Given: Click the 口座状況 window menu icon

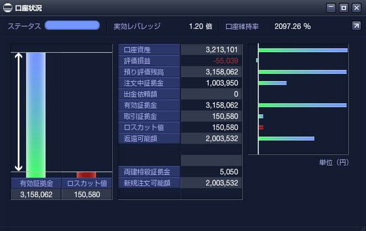Looking at the screenshot, I should (x=7, y=8).
